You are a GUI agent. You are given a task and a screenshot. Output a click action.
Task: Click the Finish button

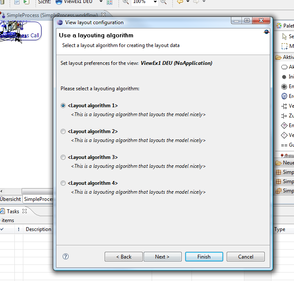click(204, 256)
